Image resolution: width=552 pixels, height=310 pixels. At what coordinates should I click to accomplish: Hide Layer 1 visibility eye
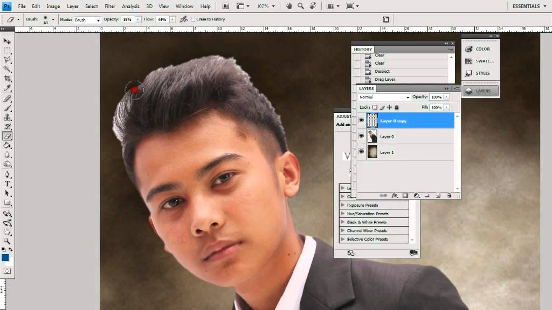tap(361, 151)
